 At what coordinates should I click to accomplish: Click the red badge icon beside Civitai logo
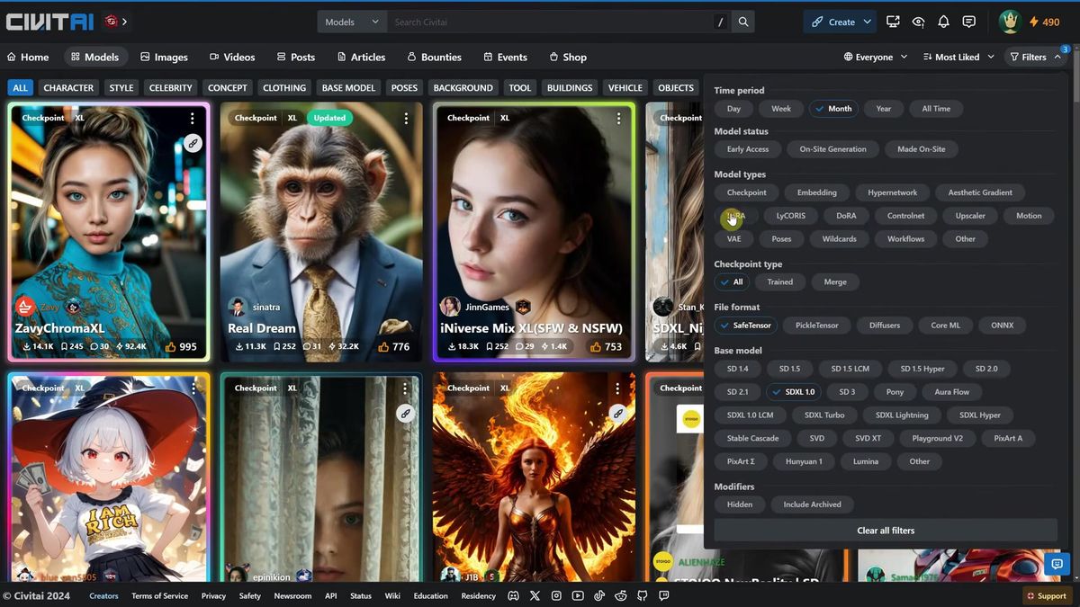[111, 22]
